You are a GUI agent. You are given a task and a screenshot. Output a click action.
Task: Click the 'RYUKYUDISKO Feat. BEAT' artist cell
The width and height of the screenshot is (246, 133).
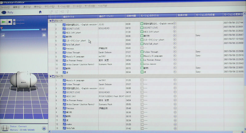[x=112, y=96]
